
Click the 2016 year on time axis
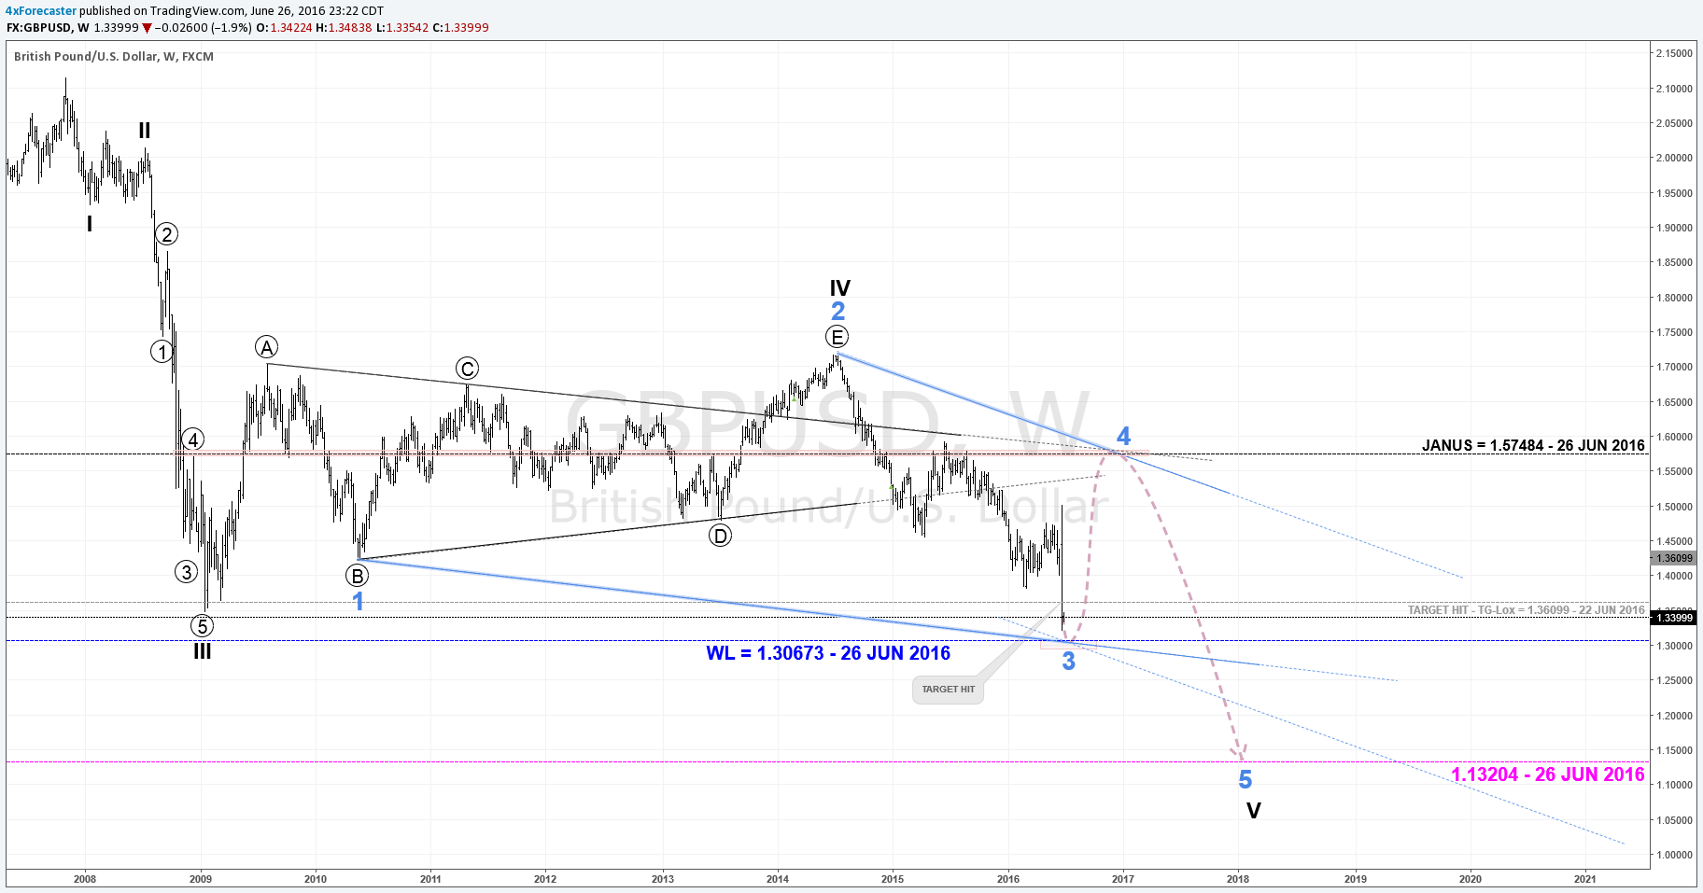(x=1008, y=878)
